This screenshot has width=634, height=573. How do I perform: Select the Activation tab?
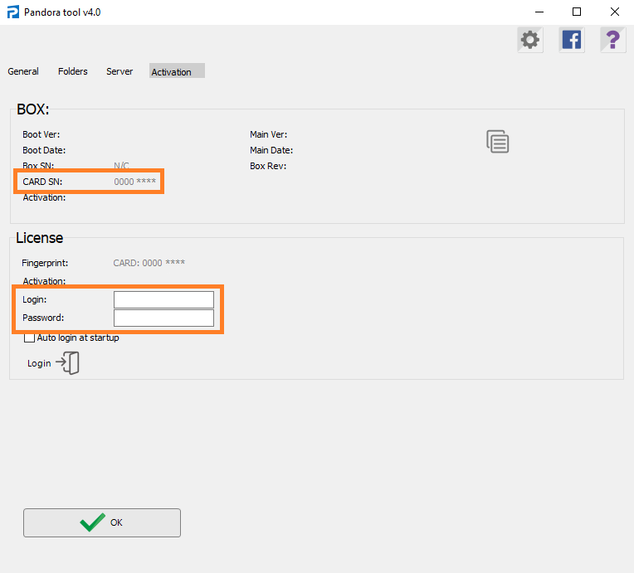(x=172, y=72)
